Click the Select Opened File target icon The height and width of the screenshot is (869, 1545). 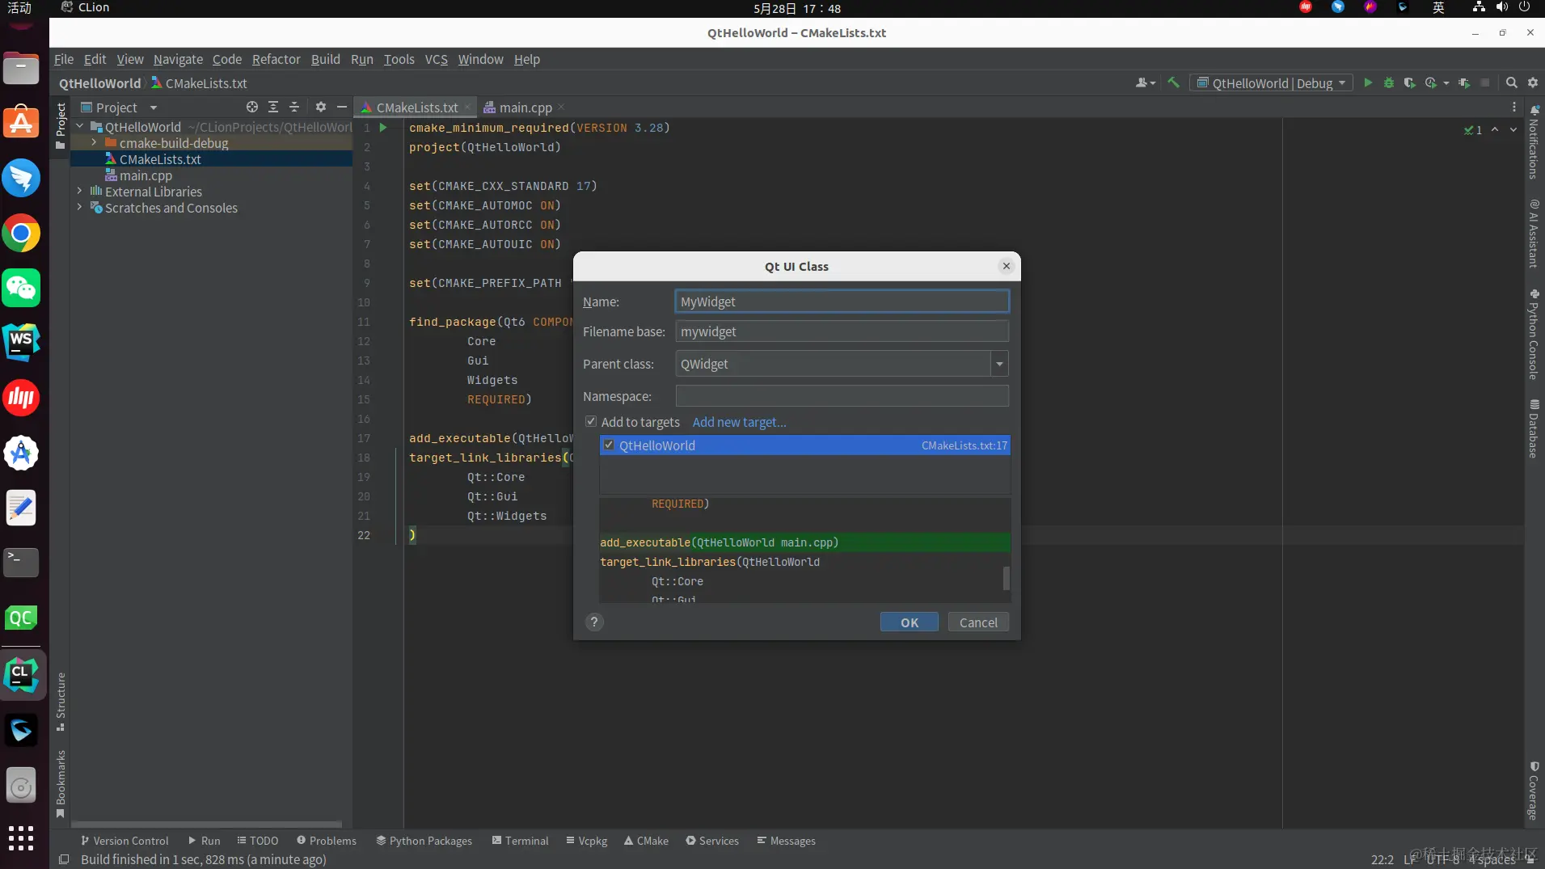[x=252, y=108]
